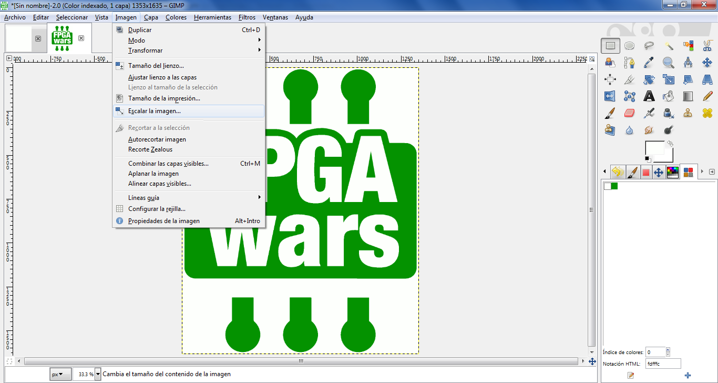Choose Propiedades de la imagen entry
The height and width of the screenshot is (383, 718).
[x=189, y=221]
